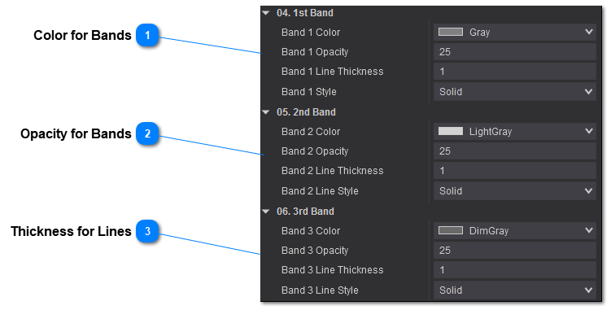Collapse the 05. 2nd Band section
This screenshot has width=611, height=310.
(x=266, y=112)
